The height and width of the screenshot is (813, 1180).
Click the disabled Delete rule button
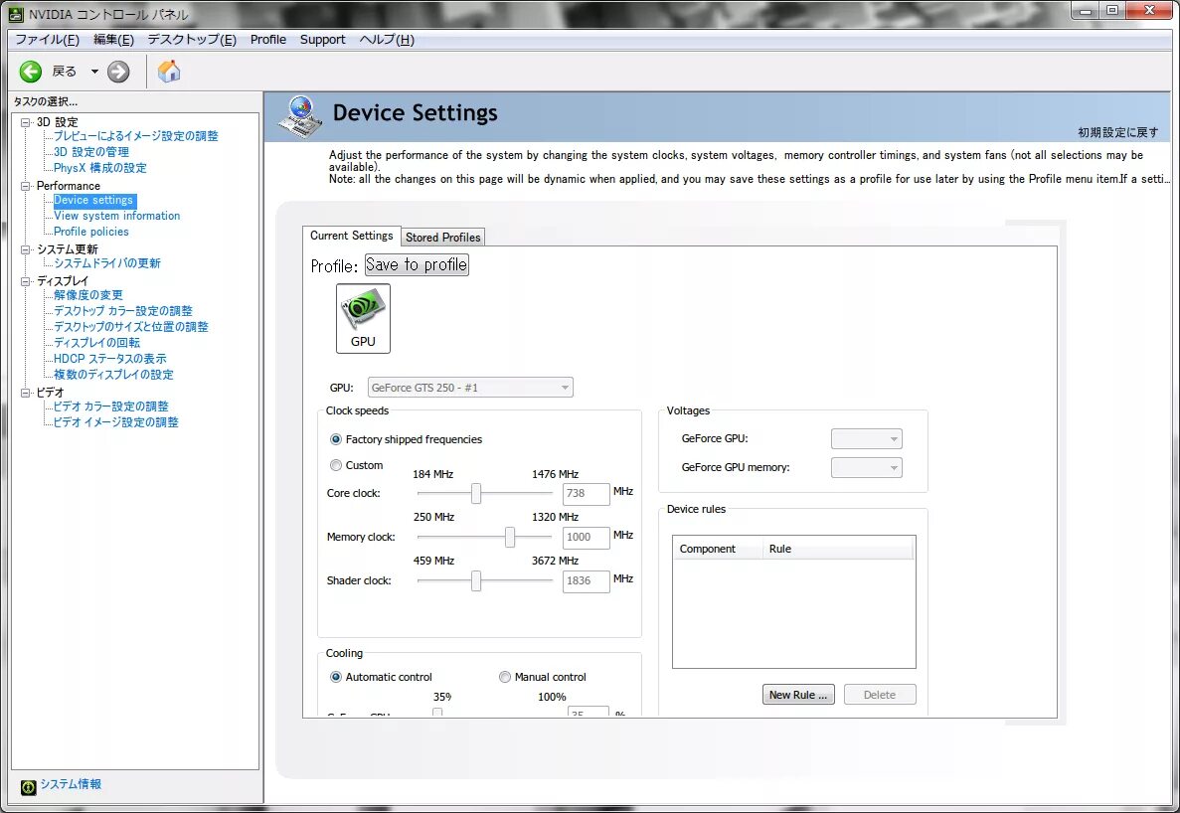pos(880,694)
